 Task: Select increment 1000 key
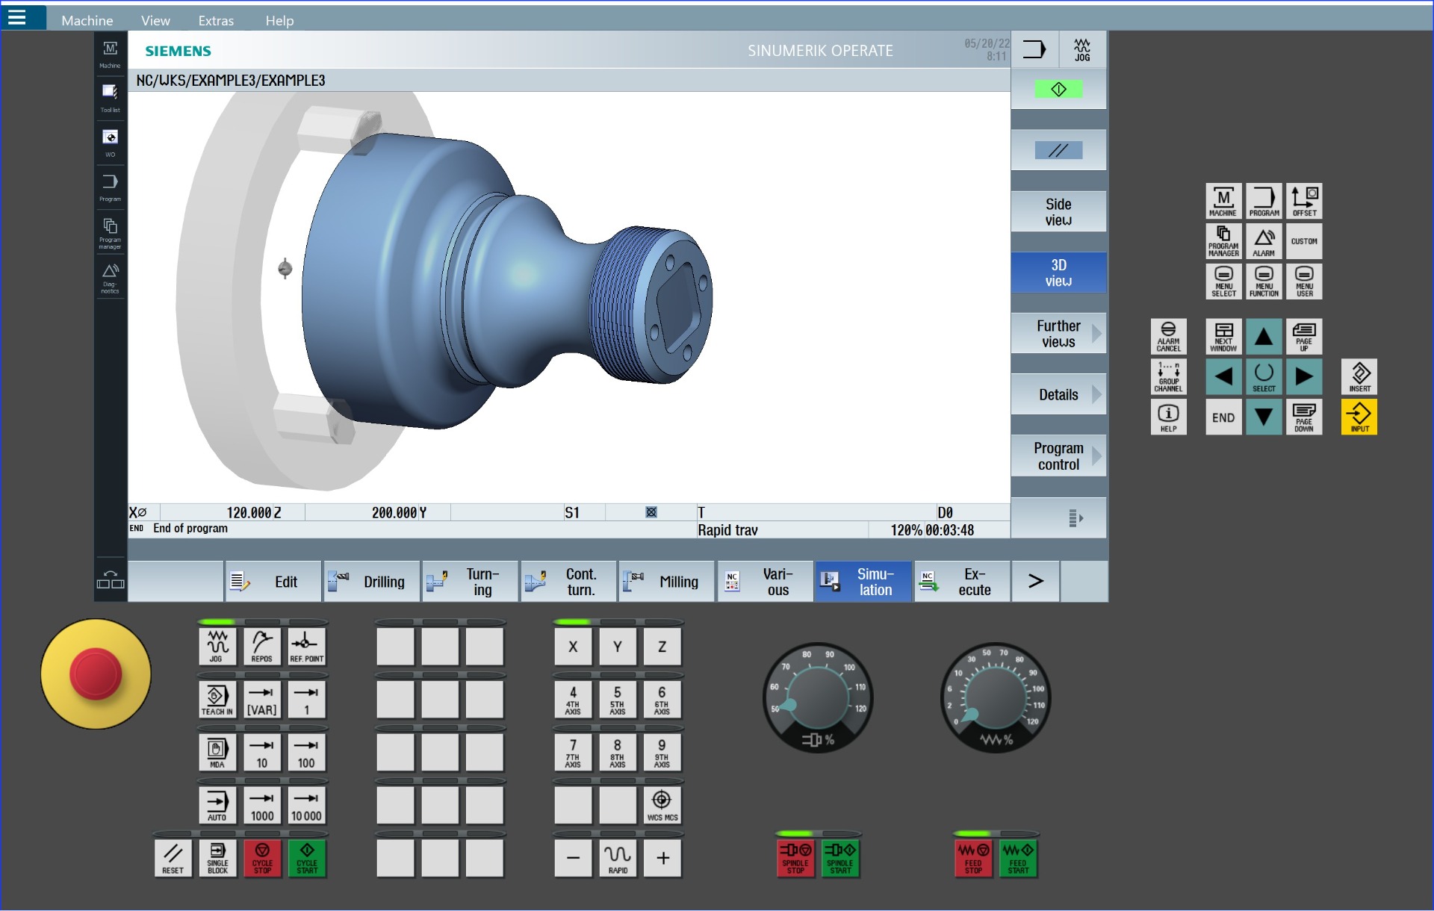[x=262, y=806]
